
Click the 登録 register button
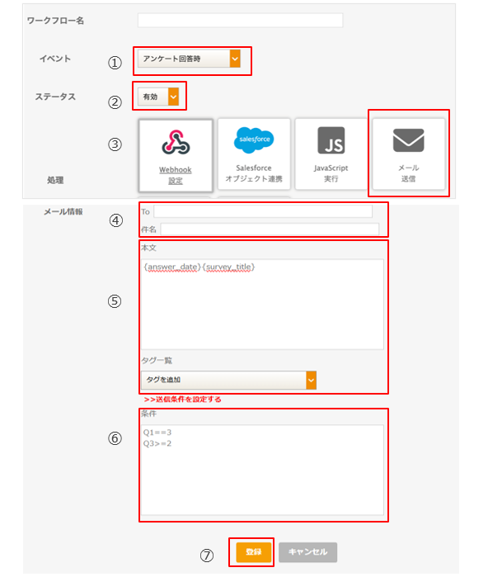tap(254, 551)
